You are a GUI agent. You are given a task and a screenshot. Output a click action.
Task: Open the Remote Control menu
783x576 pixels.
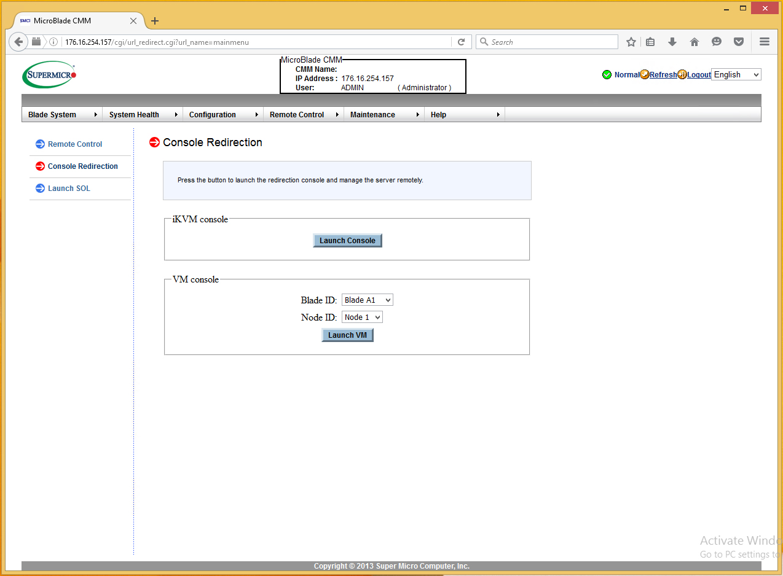304,115
